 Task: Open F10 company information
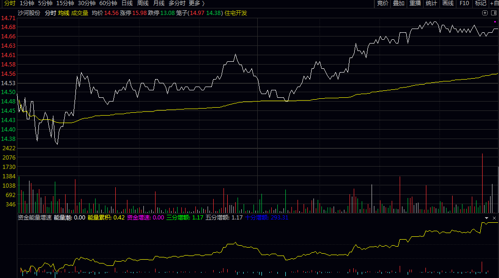464,3
